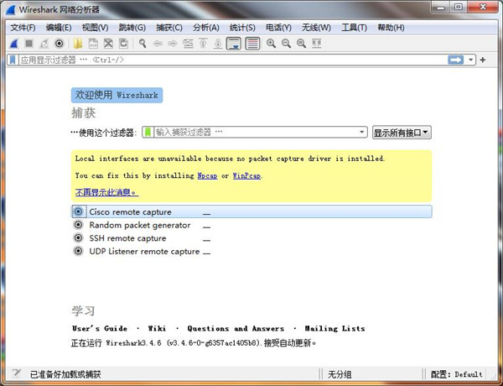Viewport: 503px width, 386px height.
Task: Open the 文件(F) menu
Action: (x=23, y=28)
